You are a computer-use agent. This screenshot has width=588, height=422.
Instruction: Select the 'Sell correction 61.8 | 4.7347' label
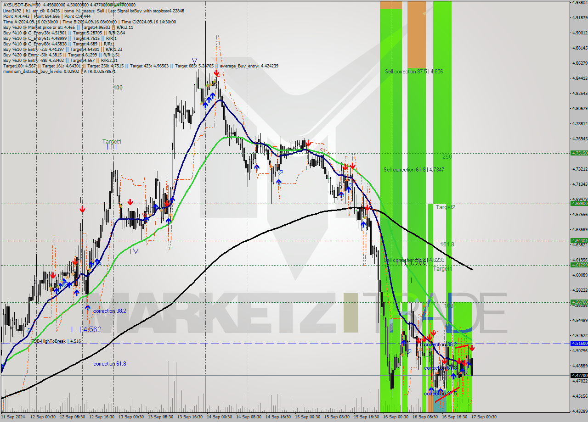pos(414,170)
